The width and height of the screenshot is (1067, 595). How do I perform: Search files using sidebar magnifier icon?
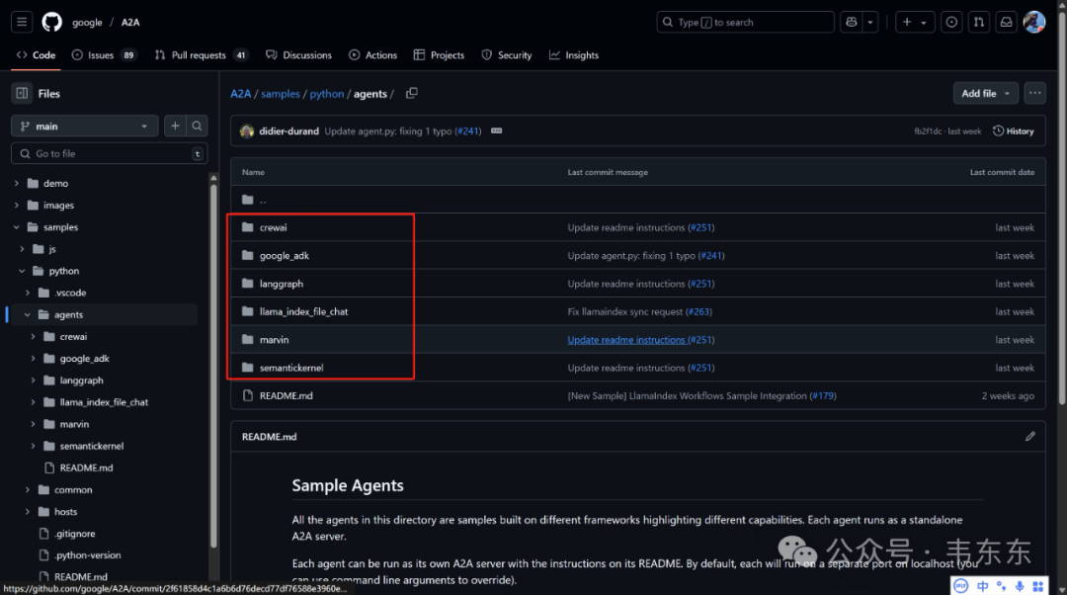pyautogui.click(x=197, y=126)
